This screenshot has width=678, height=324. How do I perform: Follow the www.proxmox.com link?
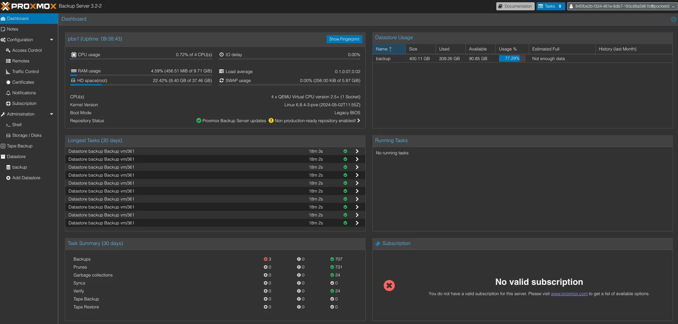click(569, 294)
